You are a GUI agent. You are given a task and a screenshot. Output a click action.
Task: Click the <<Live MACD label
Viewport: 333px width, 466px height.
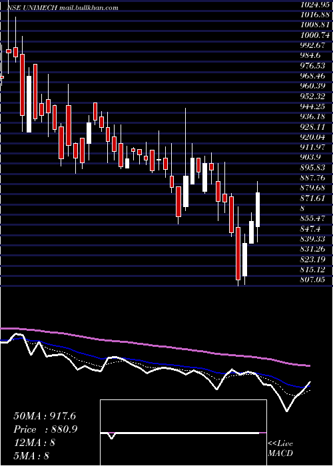[280, 449]
